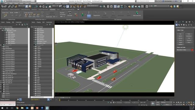
Task: Toggle eye icon for MBC_BODY in Layer Explorer
Action: pos(34,29)
